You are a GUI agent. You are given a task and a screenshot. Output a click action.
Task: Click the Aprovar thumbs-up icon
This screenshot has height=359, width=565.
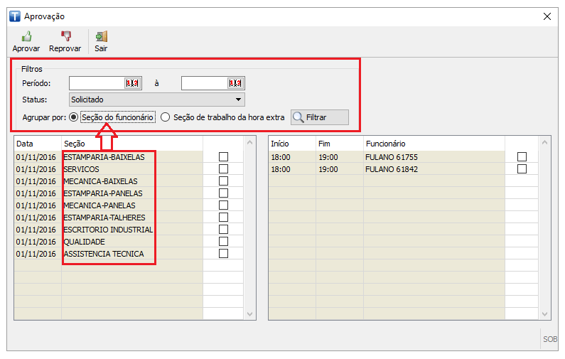[x=26, y=36]
